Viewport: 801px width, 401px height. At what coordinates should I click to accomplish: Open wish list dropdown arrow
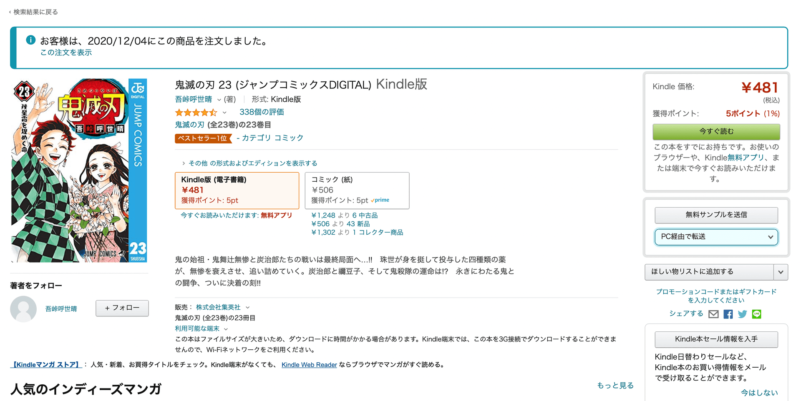781,272
